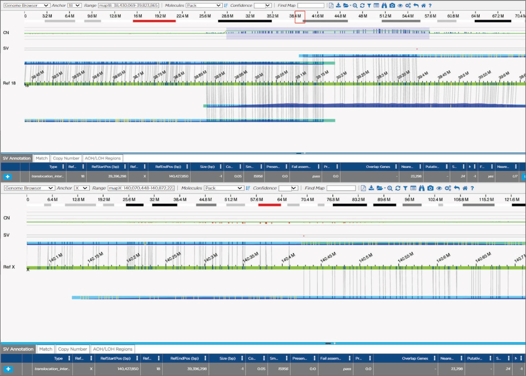Viewport: 526px width, 376px height.
Task: Switch to upper Copy Number tab
Action: click(66, 158)
